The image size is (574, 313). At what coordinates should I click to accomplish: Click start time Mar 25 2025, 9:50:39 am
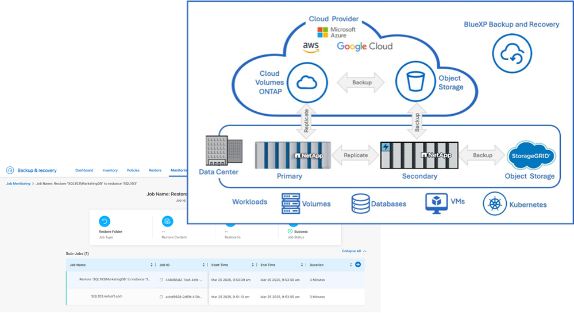point(231,280)
